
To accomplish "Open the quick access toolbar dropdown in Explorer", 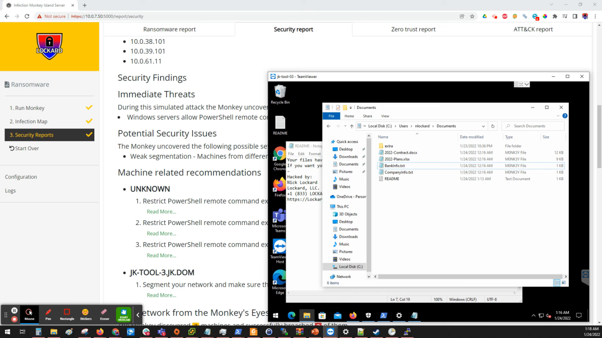I will tap(350, 108).
